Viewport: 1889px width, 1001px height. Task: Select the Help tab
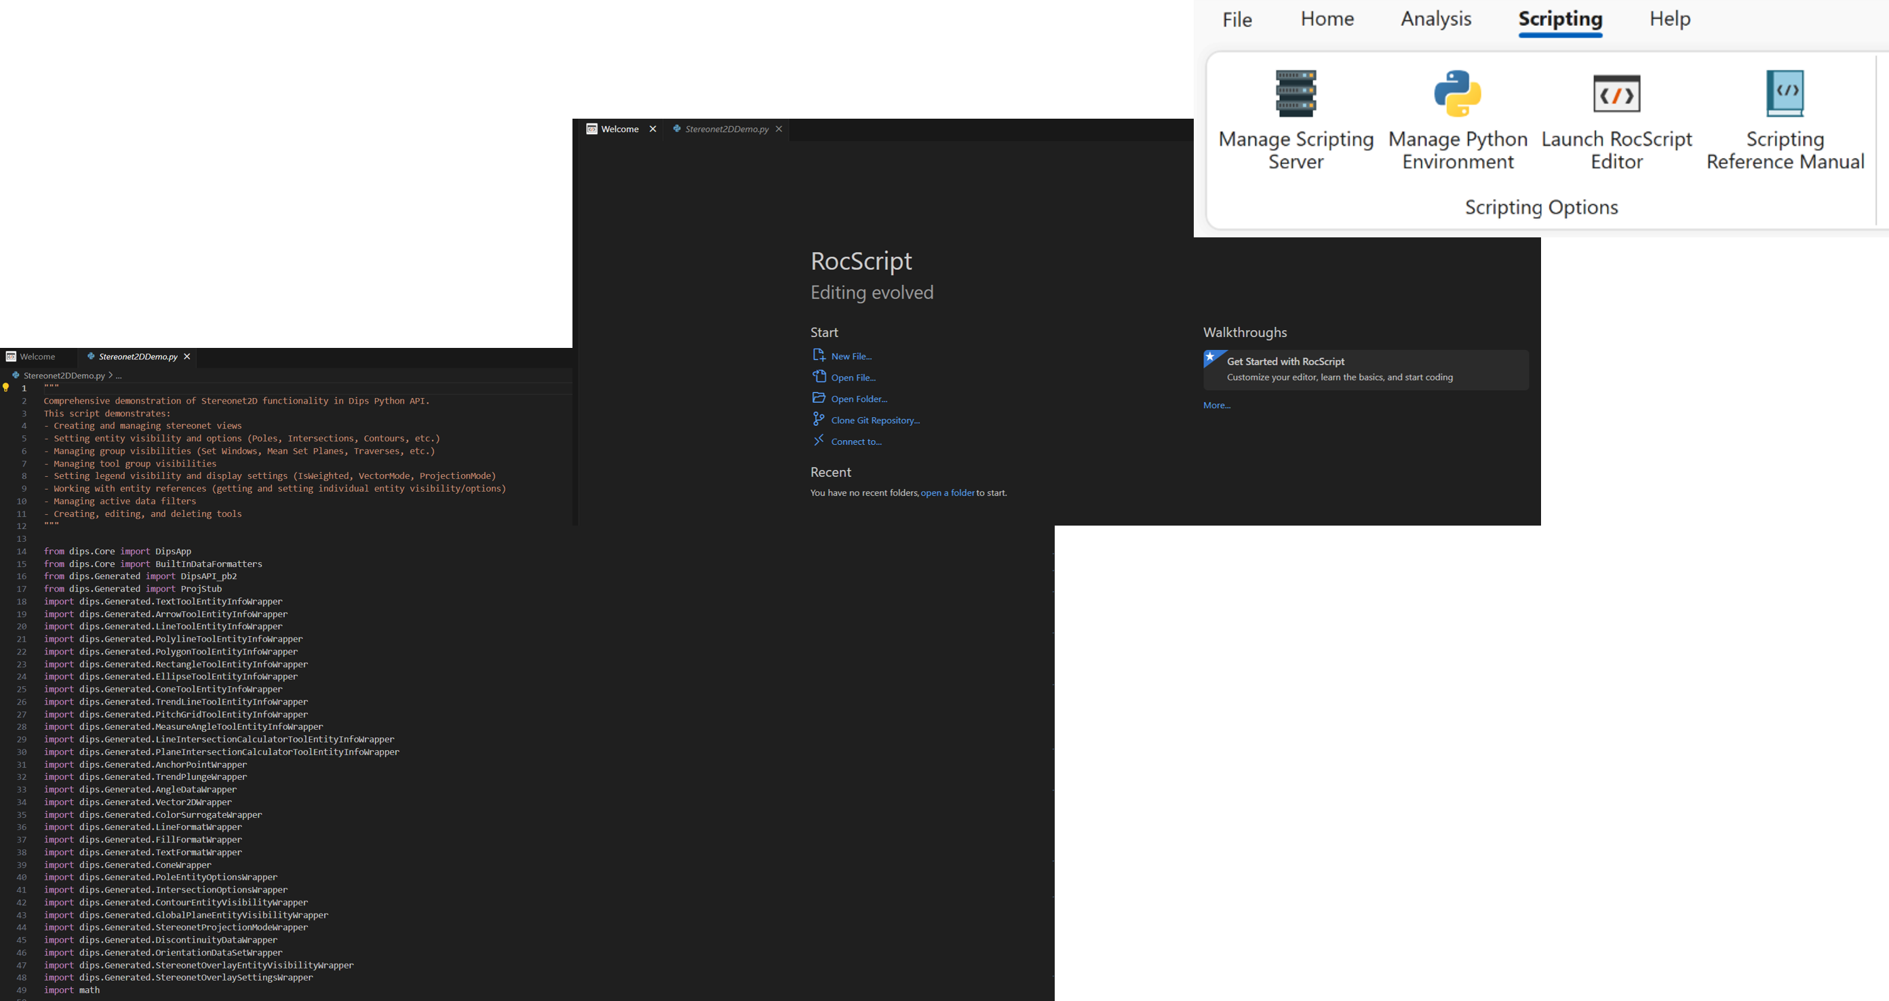(x=1669, y=19)
